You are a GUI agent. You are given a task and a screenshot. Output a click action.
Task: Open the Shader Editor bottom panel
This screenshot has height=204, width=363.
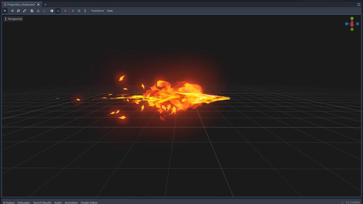[x=89, y=203]
